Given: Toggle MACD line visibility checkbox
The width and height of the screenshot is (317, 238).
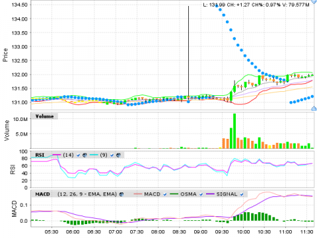Looking at the screenshot, I should pyautogui.click(x=165, y=194).
